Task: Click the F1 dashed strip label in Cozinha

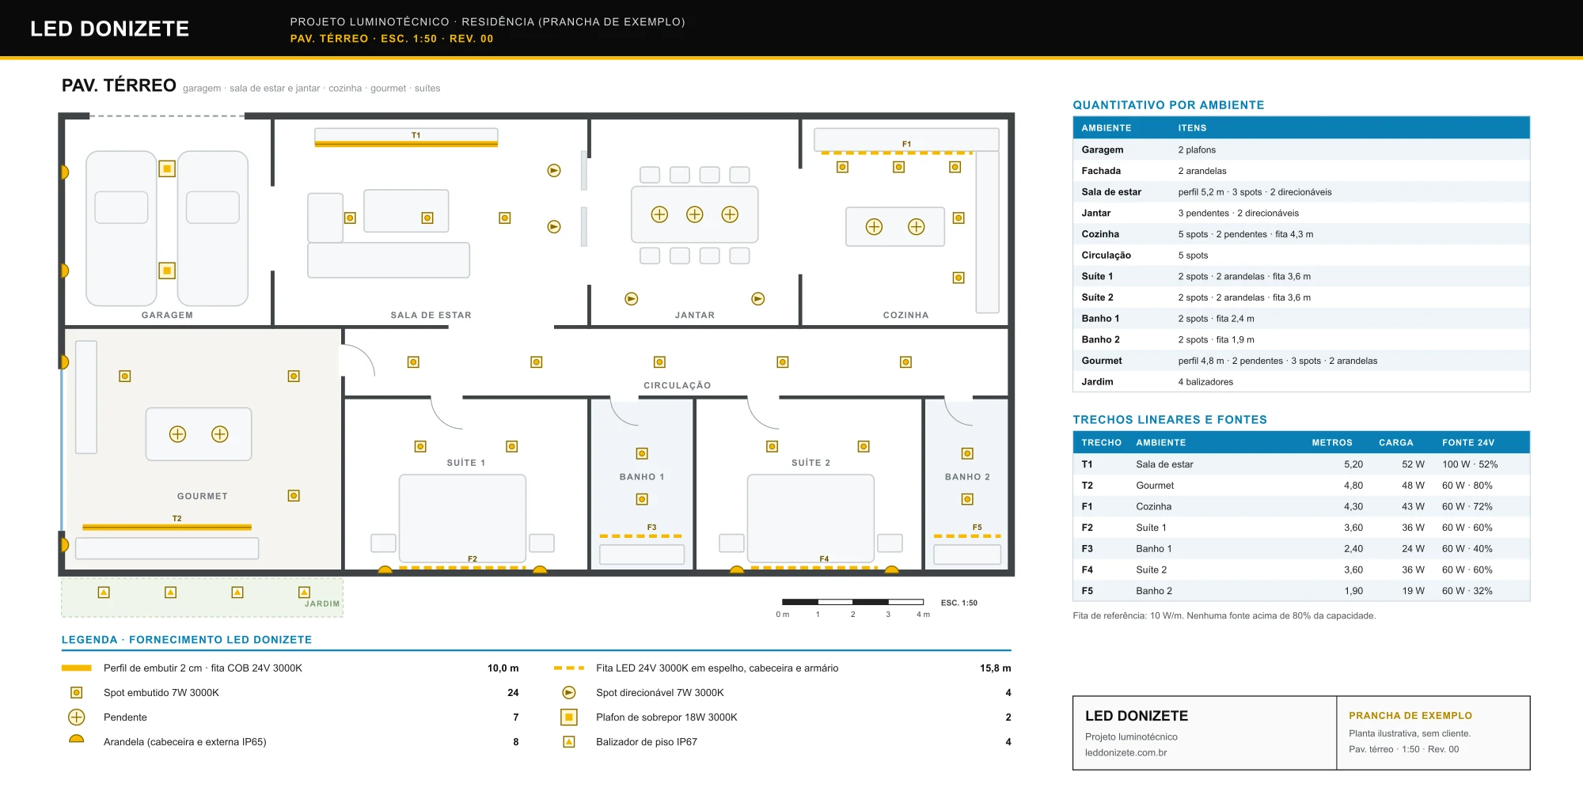Action: click(x=907, y=144)
